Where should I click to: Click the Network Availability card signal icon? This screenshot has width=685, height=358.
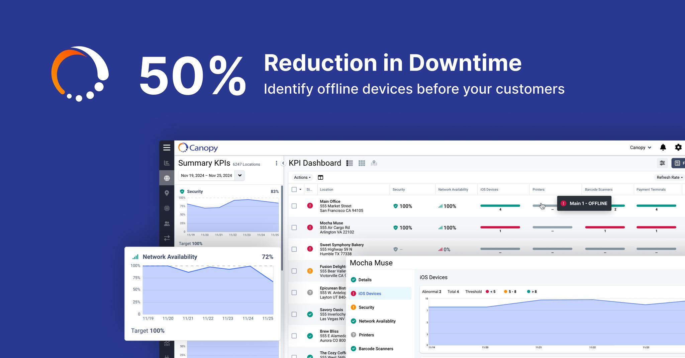135,257
